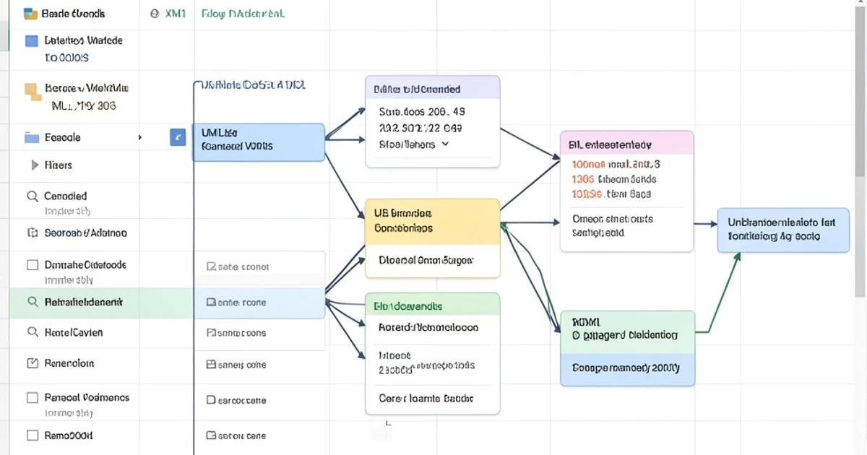The image size is (867, 455).
Task: Click the multicolor folder icon in sidebar header
Action: 30,14
